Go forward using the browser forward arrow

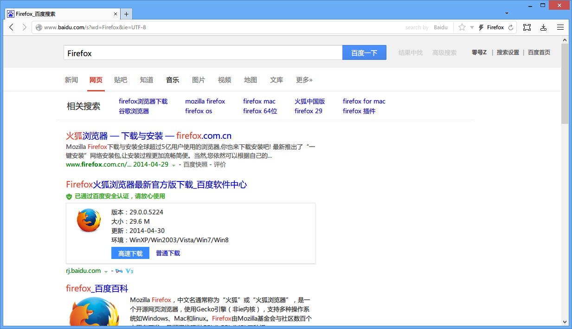pos(25,27)
